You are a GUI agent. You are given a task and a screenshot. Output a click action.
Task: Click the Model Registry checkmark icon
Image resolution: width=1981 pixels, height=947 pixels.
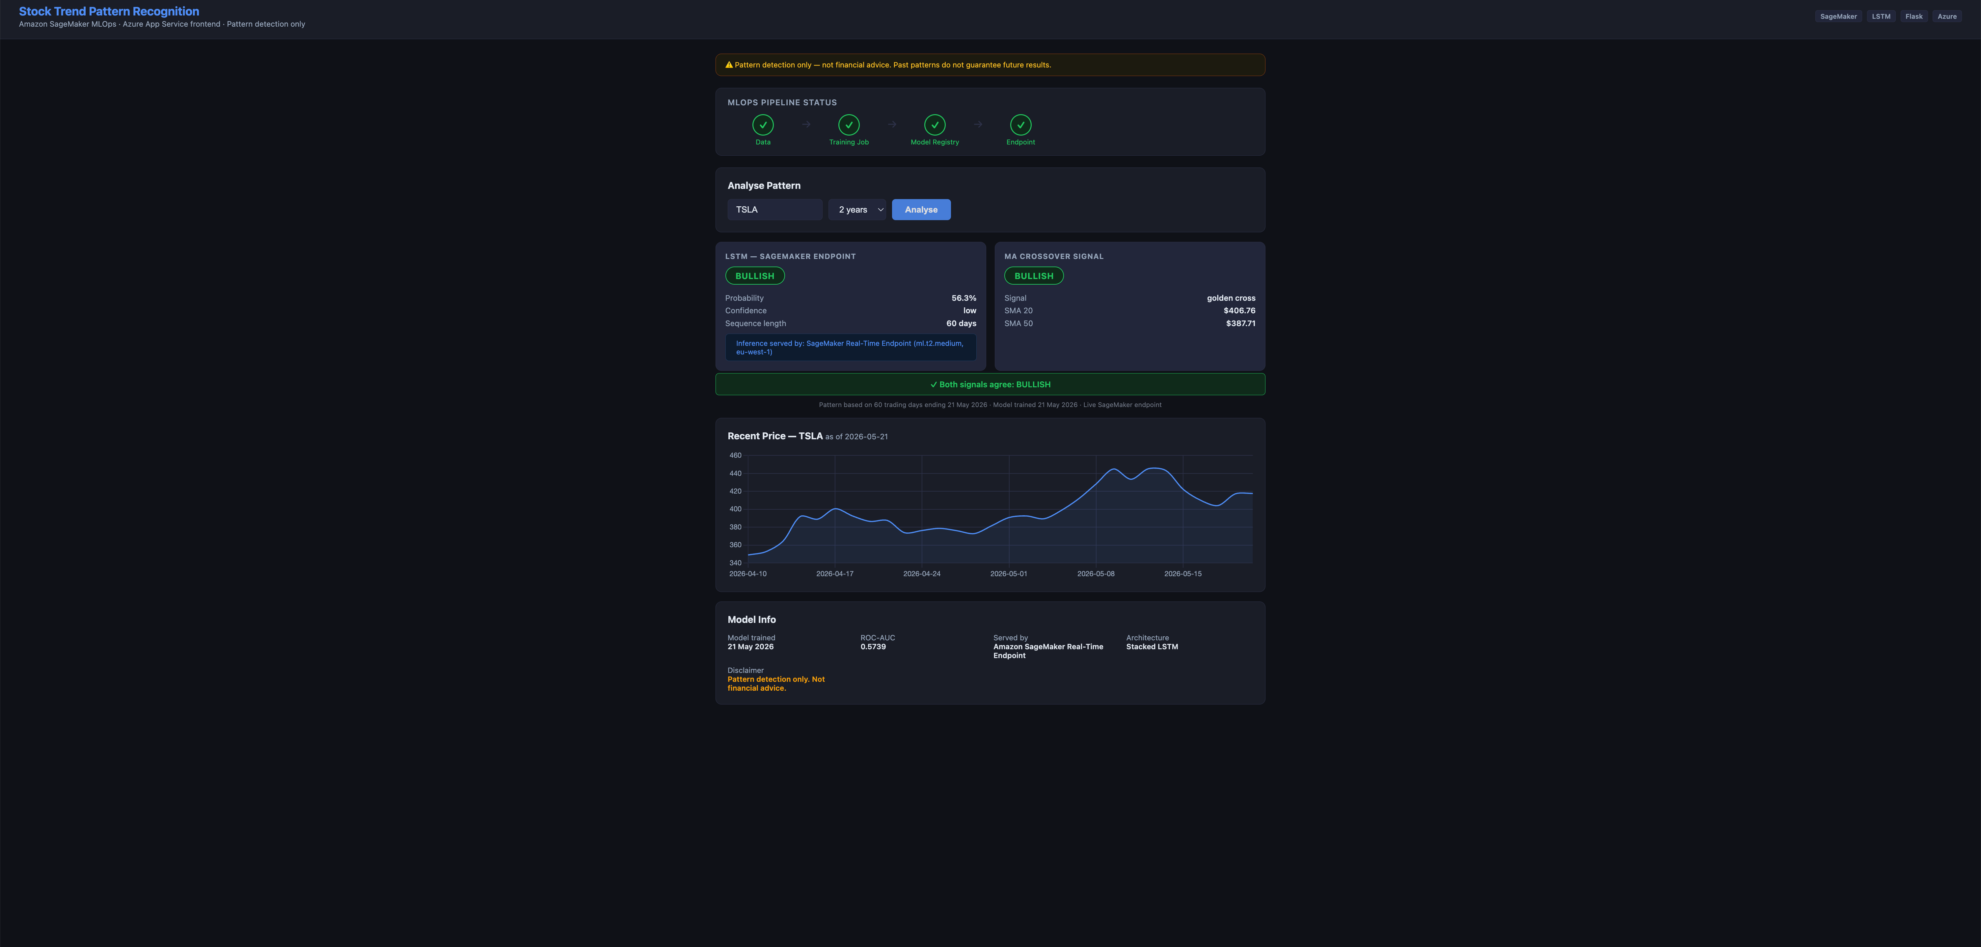click(935, 124)
